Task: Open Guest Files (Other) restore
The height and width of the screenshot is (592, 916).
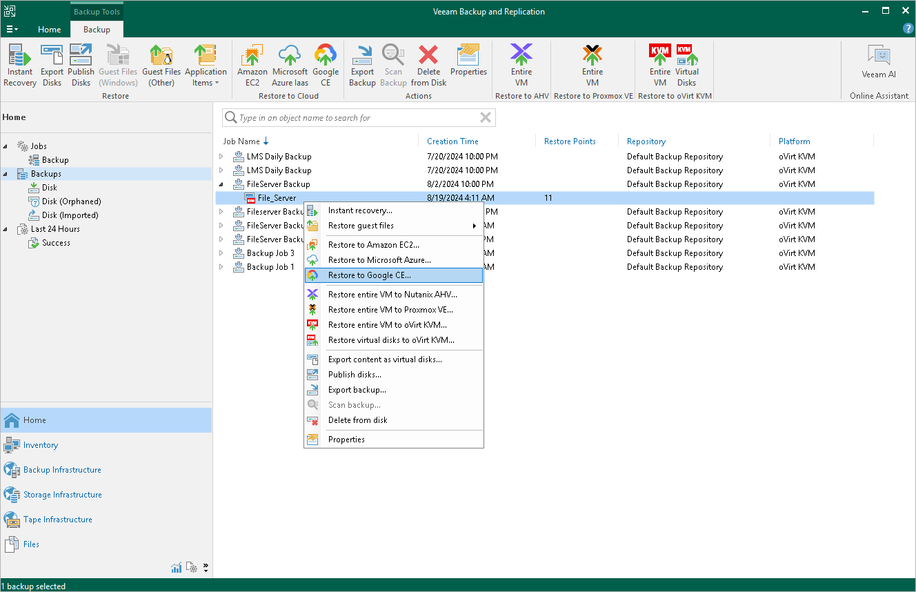Action: point(161,66)
